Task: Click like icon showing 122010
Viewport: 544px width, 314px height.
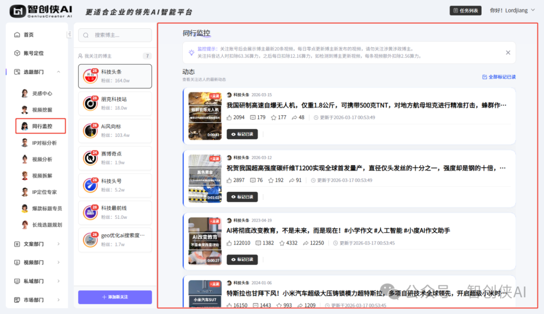Action: (229, 243)
